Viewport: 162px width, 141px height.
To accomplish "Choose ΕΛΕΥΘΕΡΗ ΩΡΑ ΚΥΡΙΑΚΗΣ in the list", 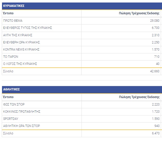I will click(x=22, y=42).
